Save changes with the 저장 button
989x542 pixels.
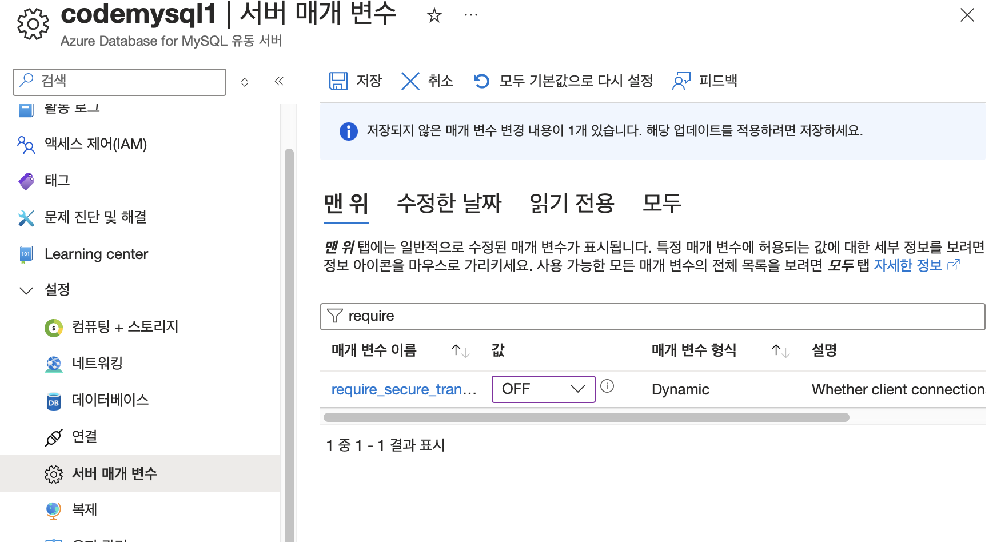356,81
